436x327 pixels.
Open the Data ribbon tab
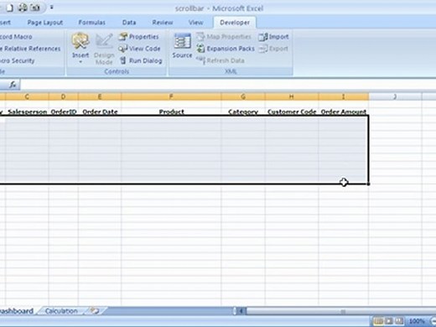129,23
